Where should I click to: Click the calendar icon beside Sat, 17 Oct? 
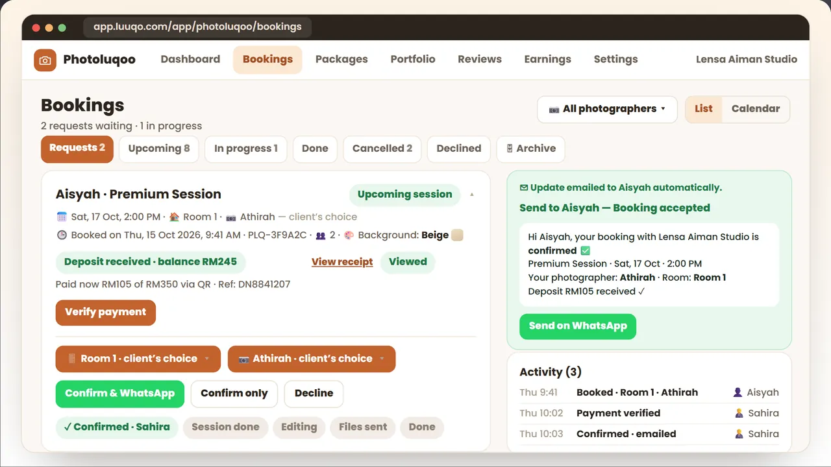point(62,217)
